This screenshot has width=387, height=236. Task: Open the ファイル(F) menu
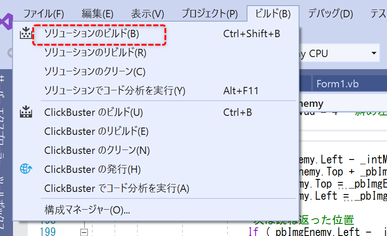click(44, 13)
